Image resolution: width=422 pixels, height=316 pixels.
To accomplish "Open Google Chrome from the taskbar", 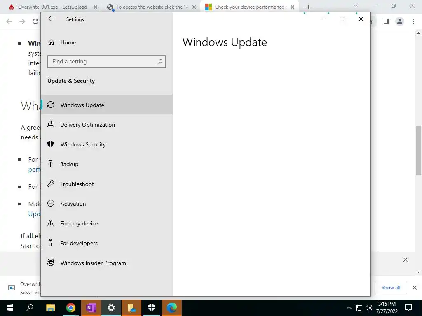I will point(71,308).
